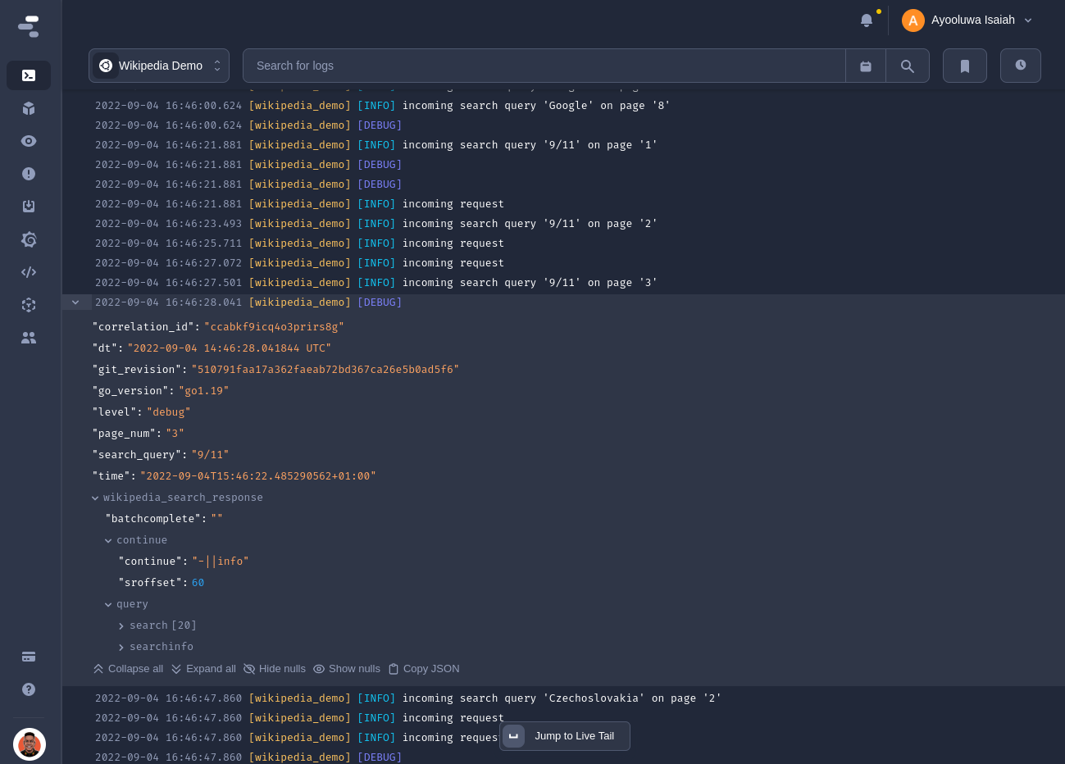
Task: Click the eye icon in the left sidebar
Action: [29, 141]
